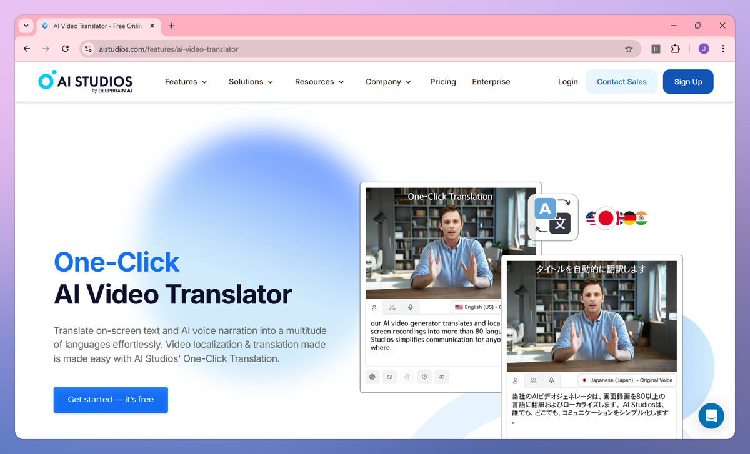Open Chrome's three-dot menu

[723, 49]
